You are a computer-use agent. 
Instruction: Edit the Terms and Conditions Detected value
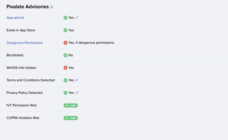pyautogui.click(x=77, y=80)
